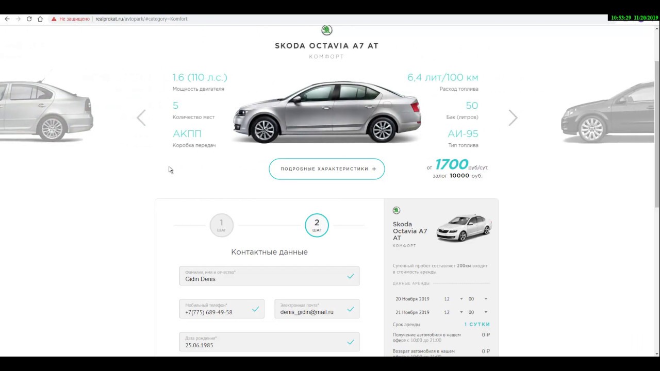This screenshot has width=660, height=371.
Task: Focus the address bar URL
Action: pos(141,19)
